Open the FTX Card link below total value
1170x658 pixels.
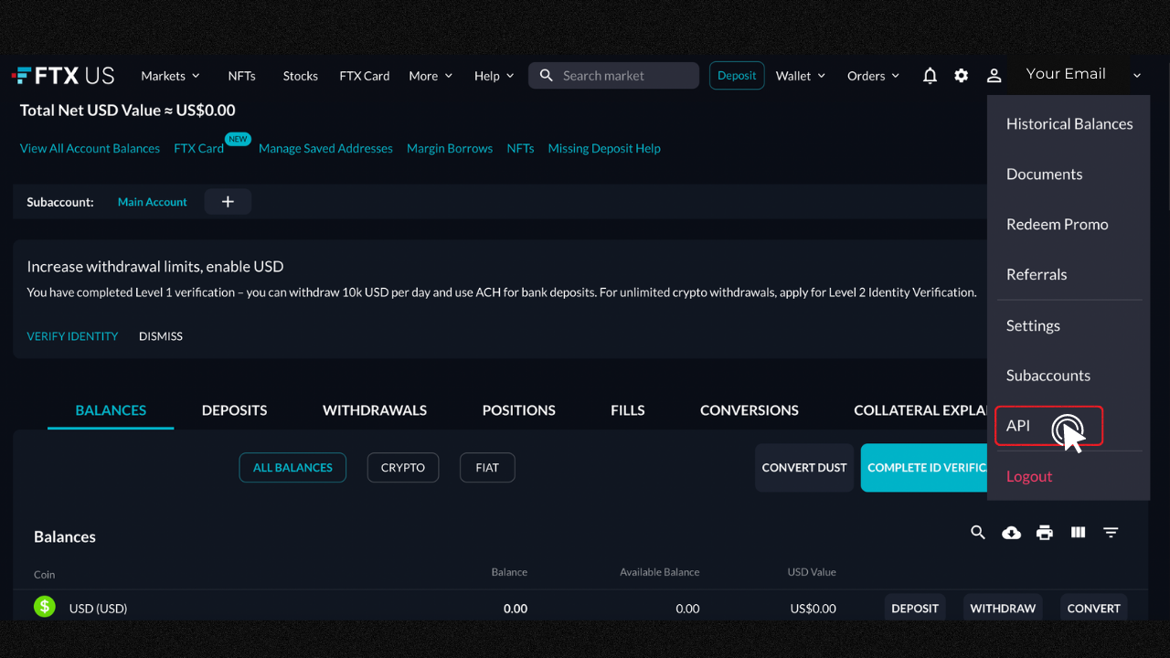click(198, 148)
